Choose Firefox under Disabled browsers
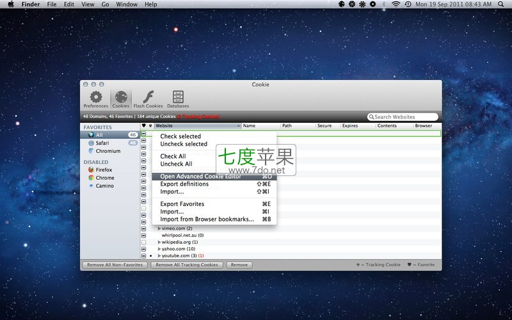Screen dimensions: 512x320 [x=104, y=170]
